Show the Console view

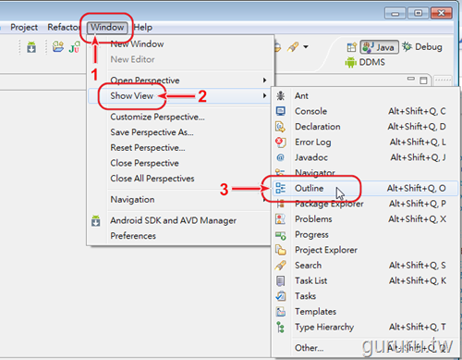pyautogui.click(x=365, y=111)
